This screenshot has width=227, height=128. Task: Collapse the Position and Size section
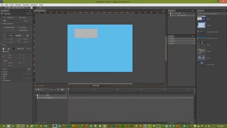1,24
